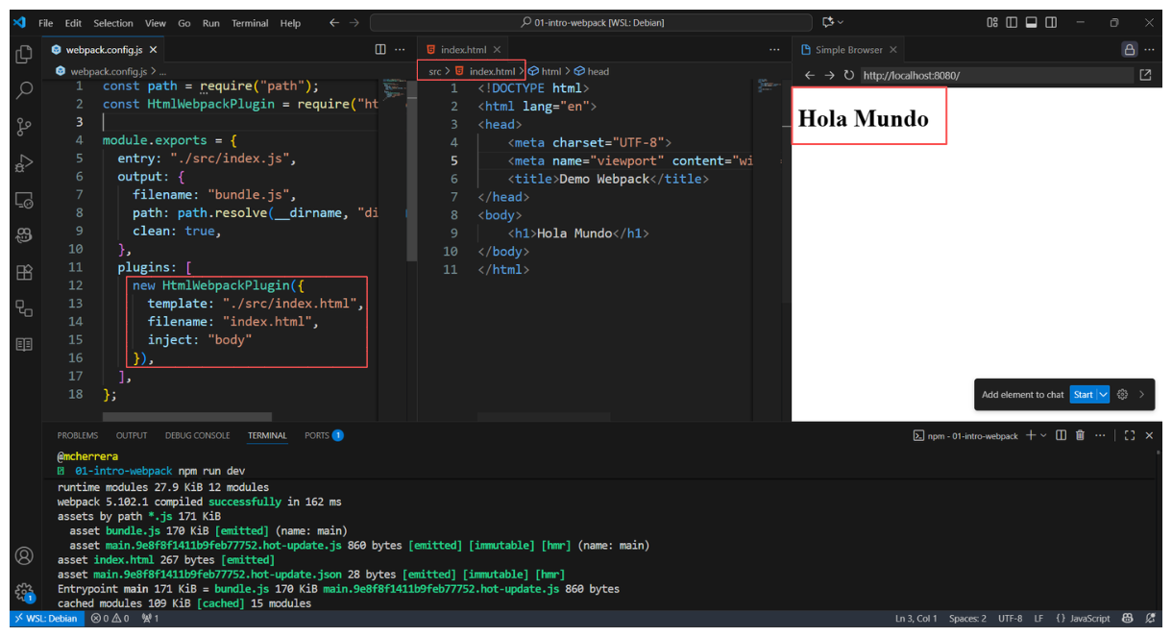Screen dimensions: 1172x637
Task: Open the Terminal menu
Action: pyautogui.click(x=250, y=23)
